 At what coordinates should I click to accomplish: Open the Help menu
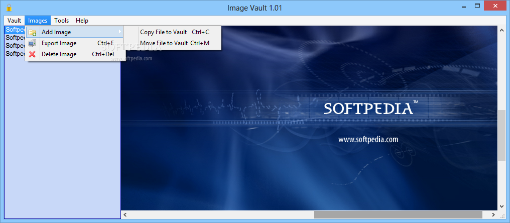[x=82, y=21]
